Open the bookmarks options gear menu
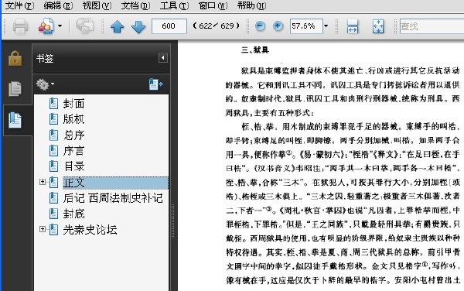The width and height of the screenshot is (464, 291). point(45,84)
